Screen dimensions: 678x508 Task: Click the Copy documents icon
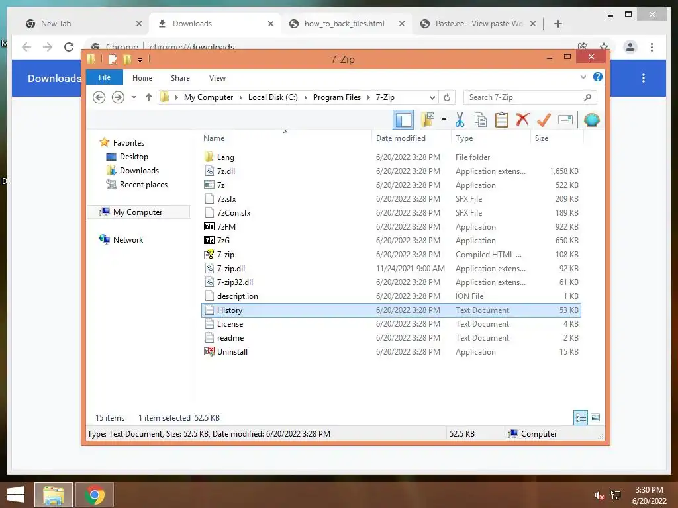(x=481, y=120)
